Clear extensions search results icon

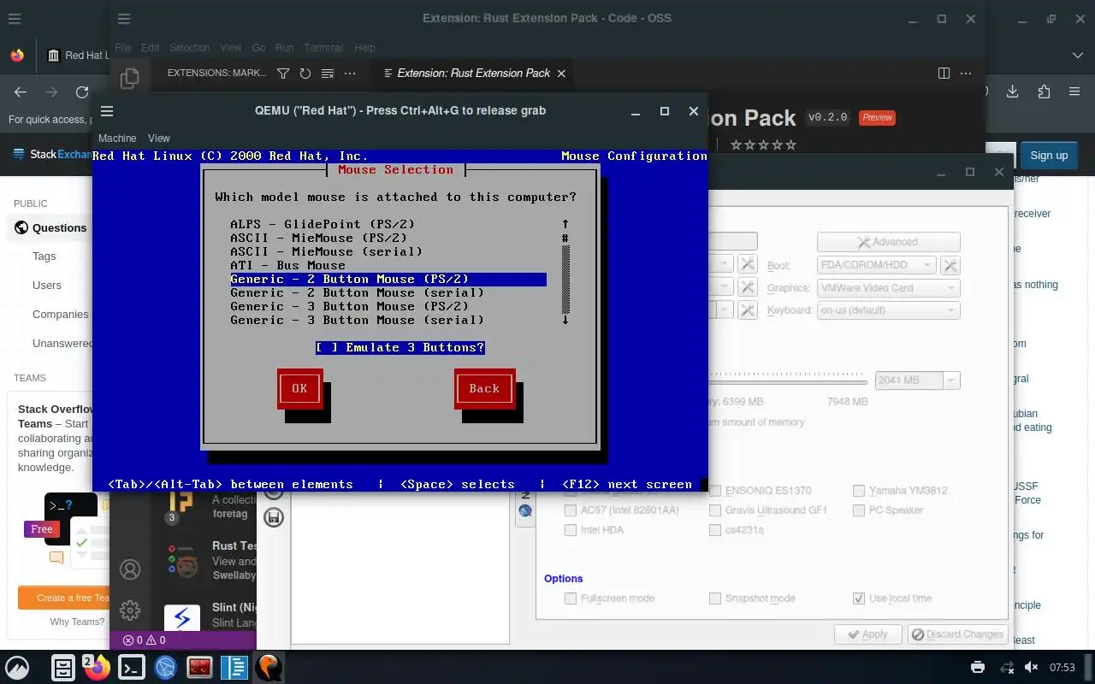click(x=327, y=74)
